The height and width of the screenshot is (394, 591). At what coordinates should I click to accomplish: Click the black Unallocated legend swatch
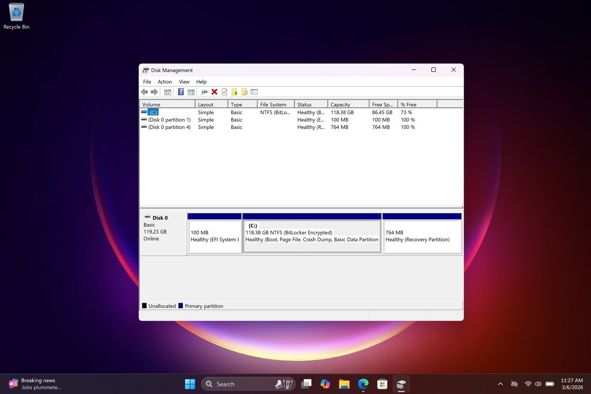145,306
